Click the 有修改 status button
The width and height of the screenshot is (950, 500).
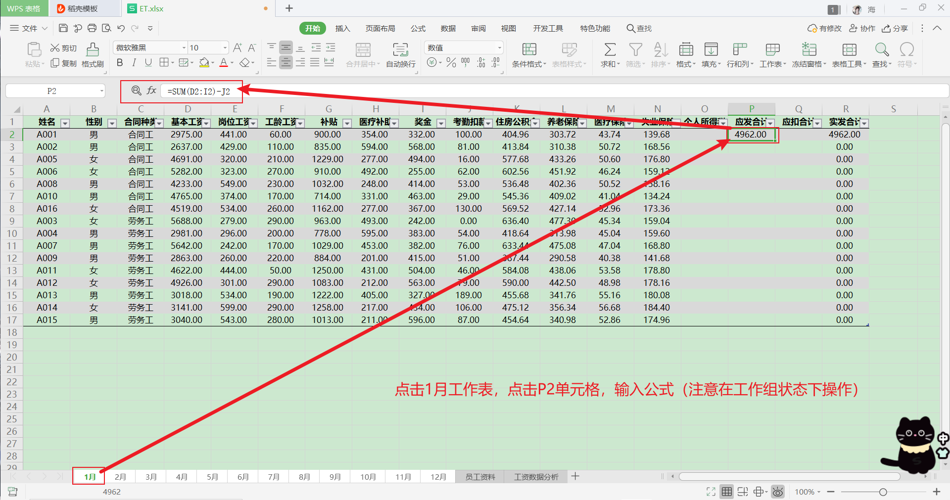coord(824,28)
